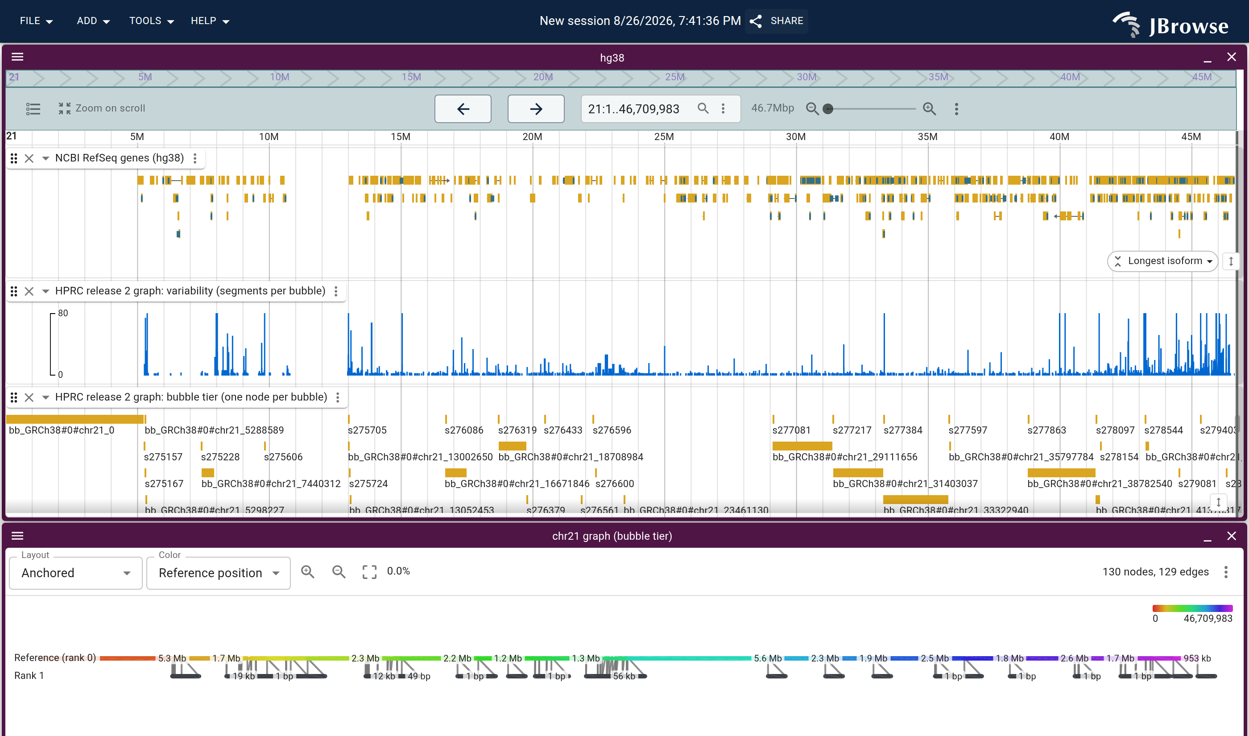This screenshot has height=736, width=1249.
Task: Click the Reference (rank 0) label
Action: tap(55, 657)
